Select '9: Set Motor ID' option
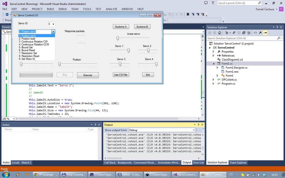285x178 pixels. pos(36,59)
